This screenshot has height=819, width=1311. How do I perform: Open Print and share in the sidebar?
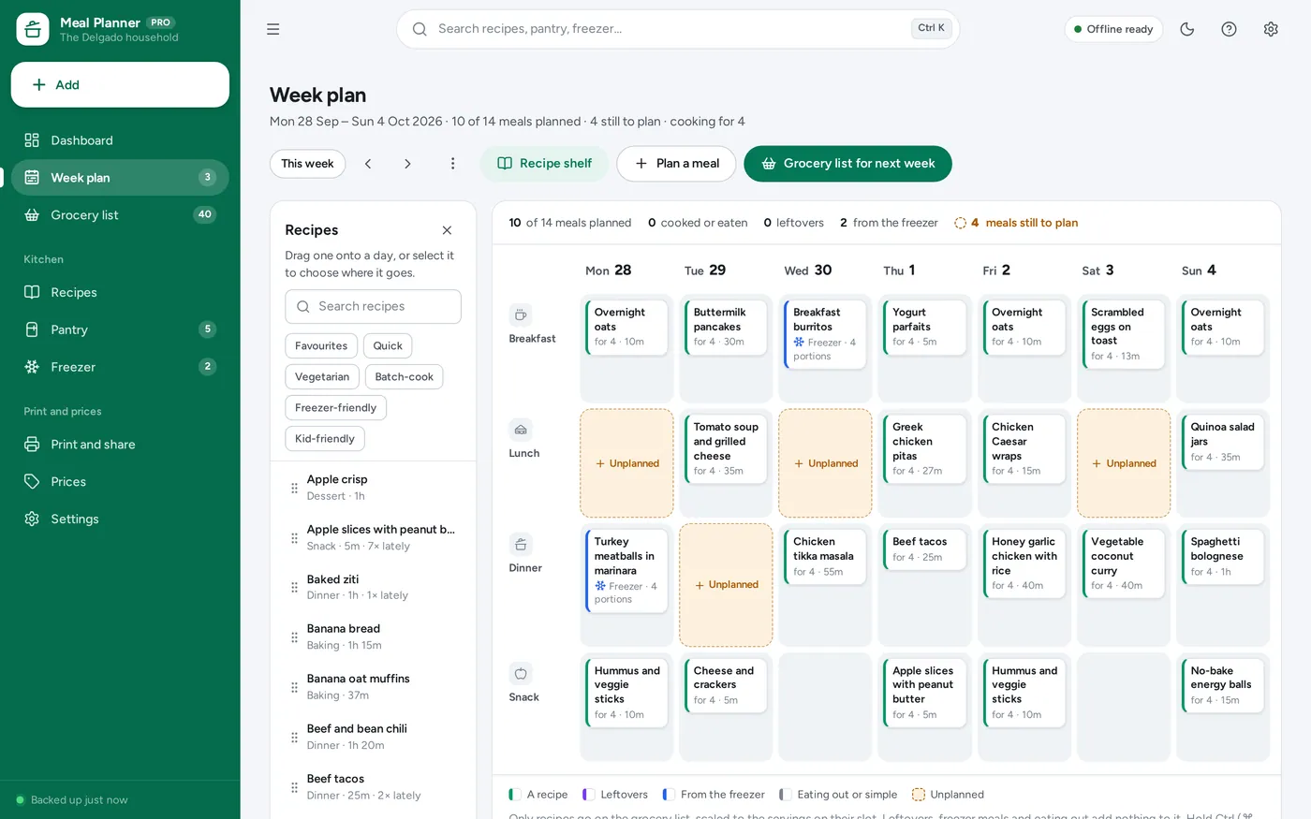(120, 445)
